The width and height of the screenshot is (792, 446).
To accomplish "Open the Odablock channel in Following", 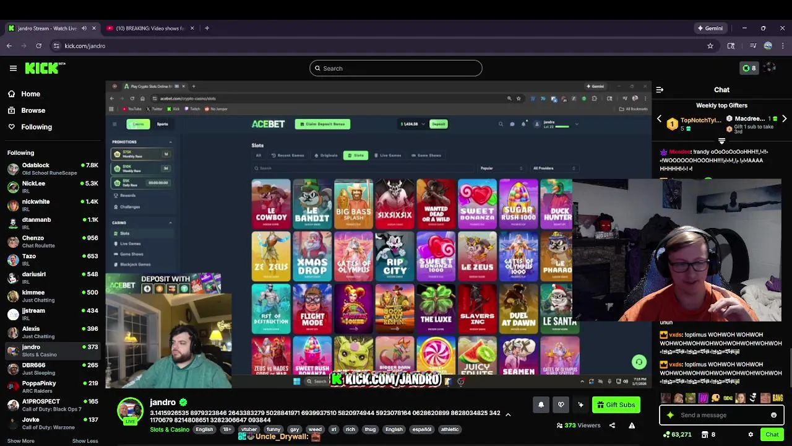I will (x=53, y=169).
